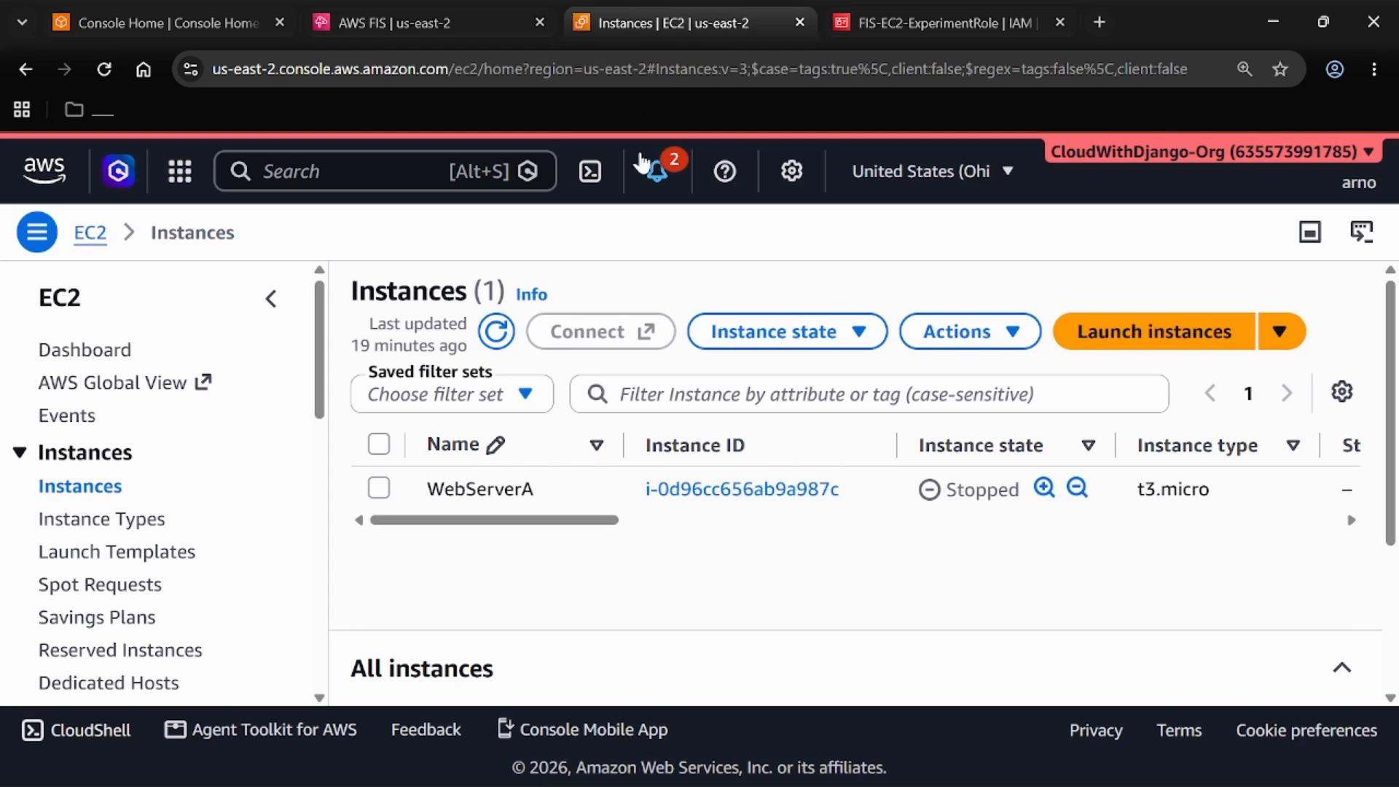Image resolution: width=1399 pixels, height=787 pixels.
Task: Open the Amazon Q assistant icon in the header
Action: [x=118, y=171]
